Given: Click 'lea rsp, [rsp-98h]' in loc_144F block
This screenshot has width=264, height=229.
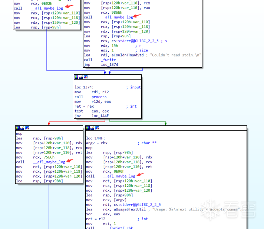Looking at the screenshot, I should pyautogui.click(x=109, y=152).
